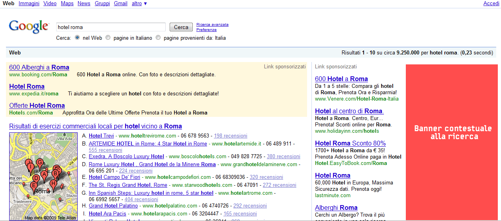
Task: Open the Rome map thumbnail
Action: tap(43, 176)
